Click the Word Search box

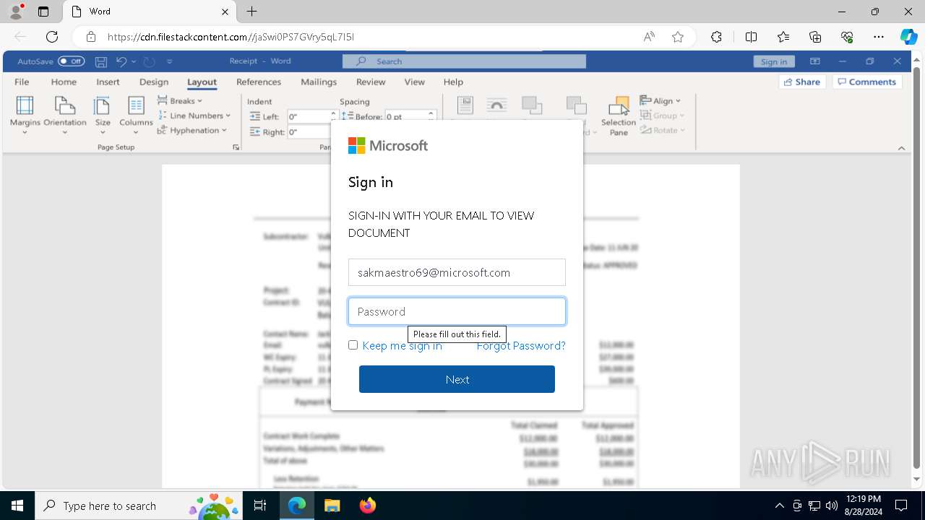[x=464, y=61]
